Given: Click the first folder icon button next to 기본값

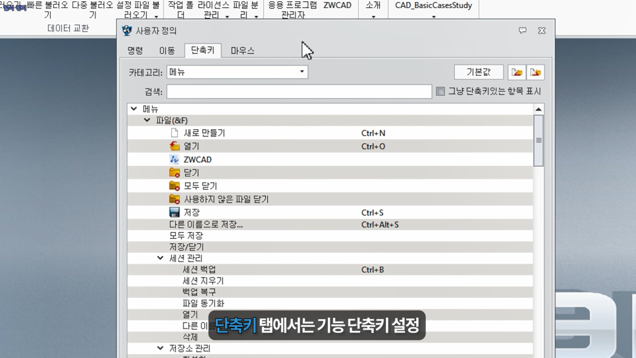Looking at the screenshot, I should (517, 73).
